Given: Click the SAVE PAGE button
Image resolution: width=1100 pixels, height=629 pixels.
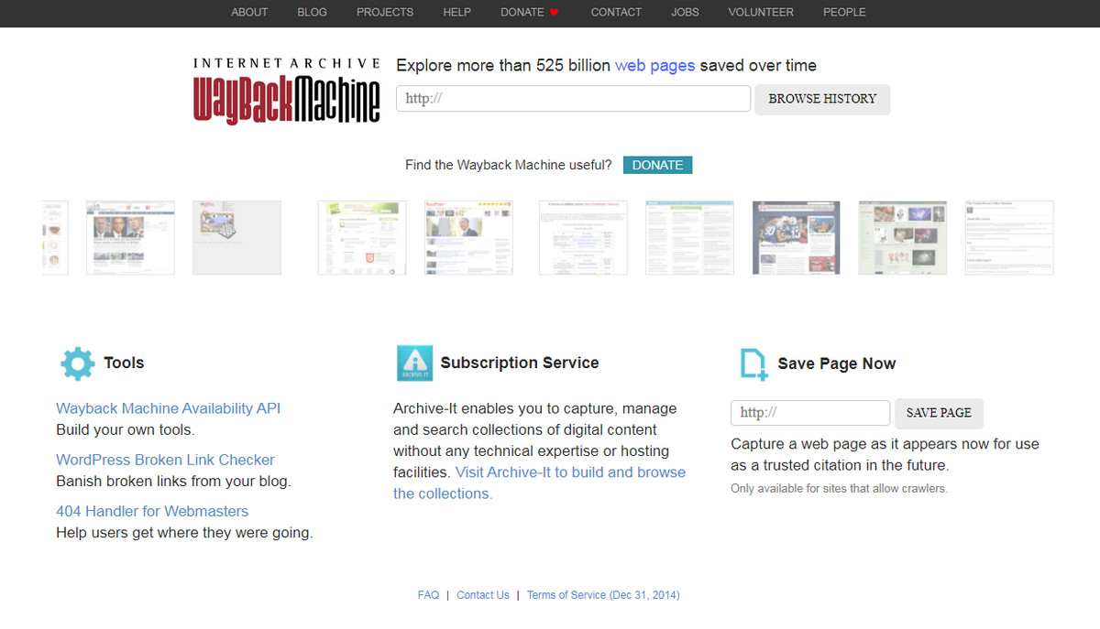Looking at the screenshot, I should [938, 413].
